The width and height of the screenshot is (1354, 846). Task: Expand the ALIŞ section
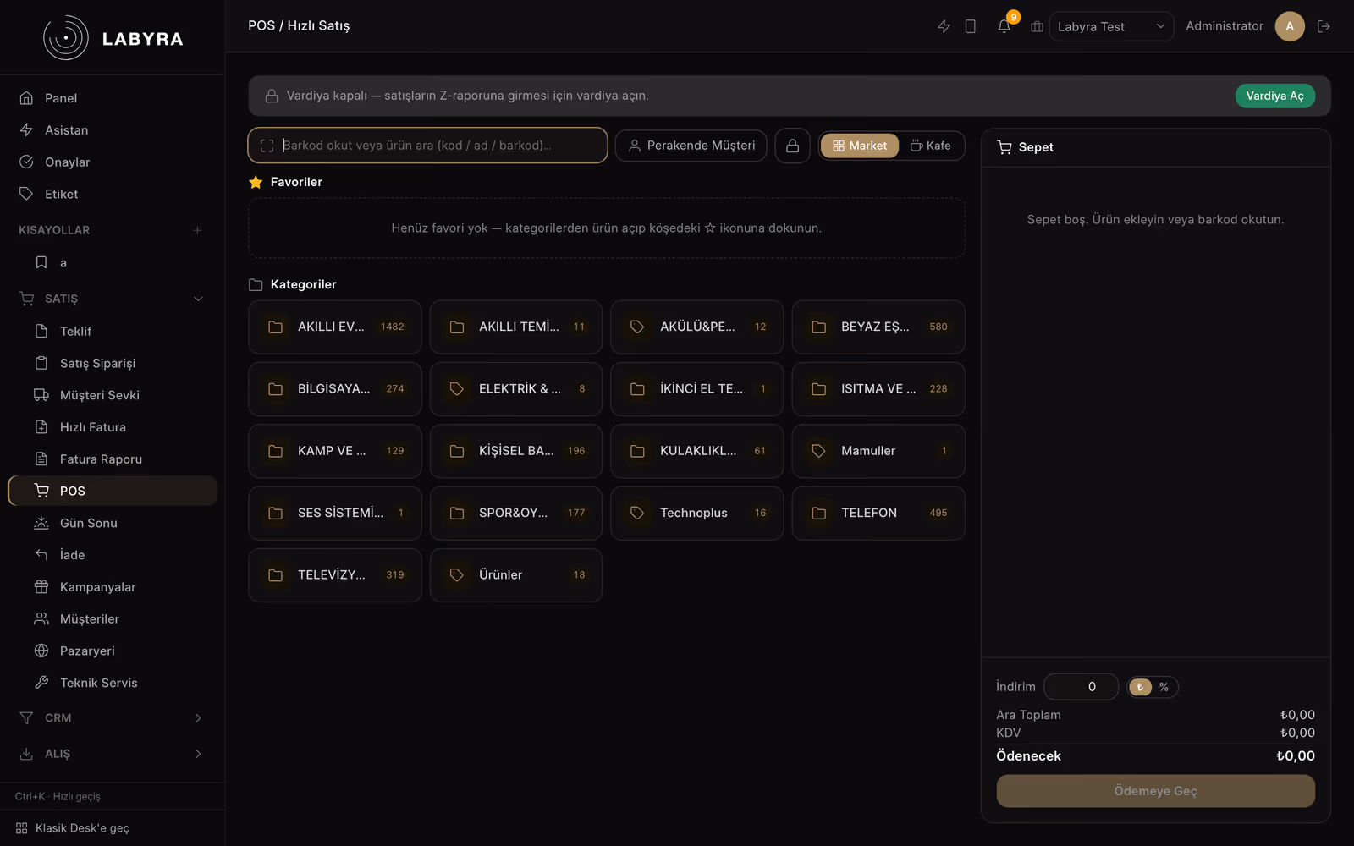pos(113,754)
